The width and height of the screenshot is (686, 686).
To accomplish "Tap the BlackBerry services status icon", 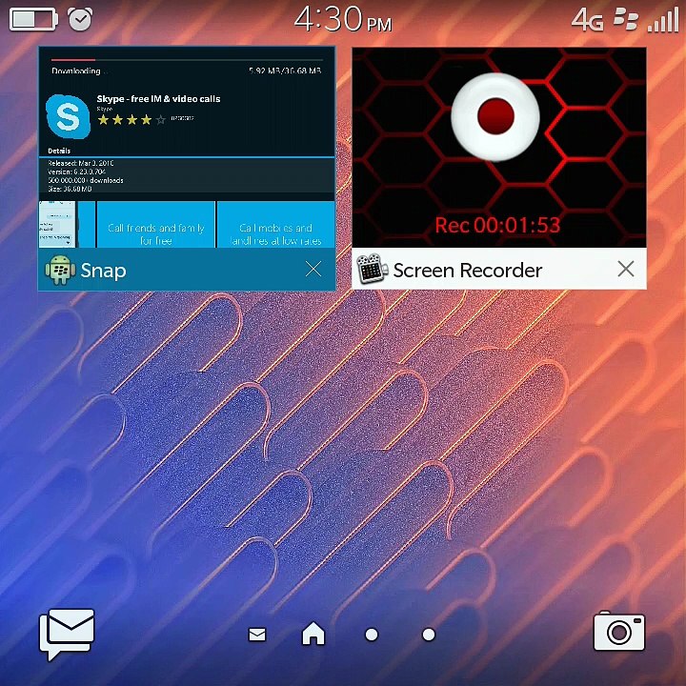I will [x=625, y=19].
